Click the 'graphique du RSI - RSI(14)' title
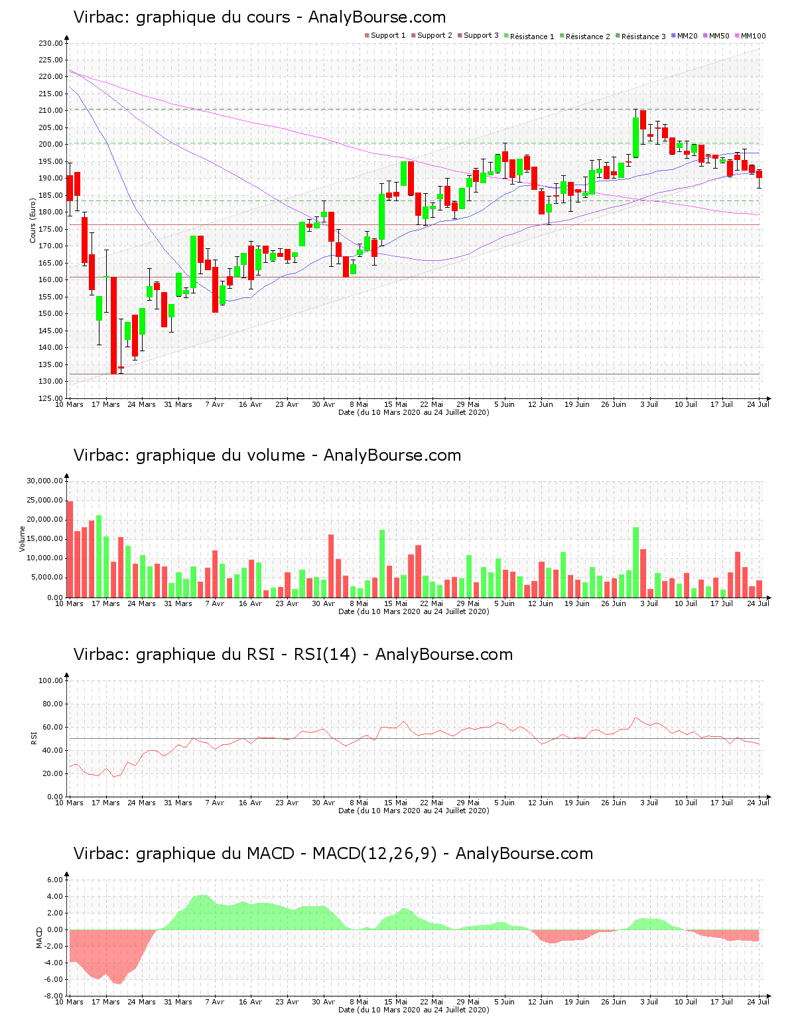Viewport: 796px width, 1029px height. click(x=246, y=655)
